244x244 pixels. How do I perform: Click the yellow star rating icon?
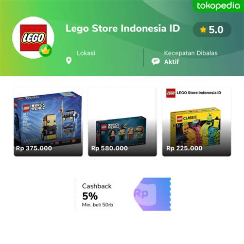coord(203,30)
